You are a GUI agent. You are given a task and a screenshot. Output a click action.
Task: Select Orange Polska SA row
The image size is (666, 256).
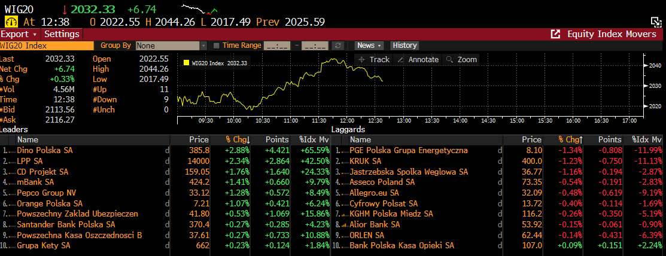point(166,203)
